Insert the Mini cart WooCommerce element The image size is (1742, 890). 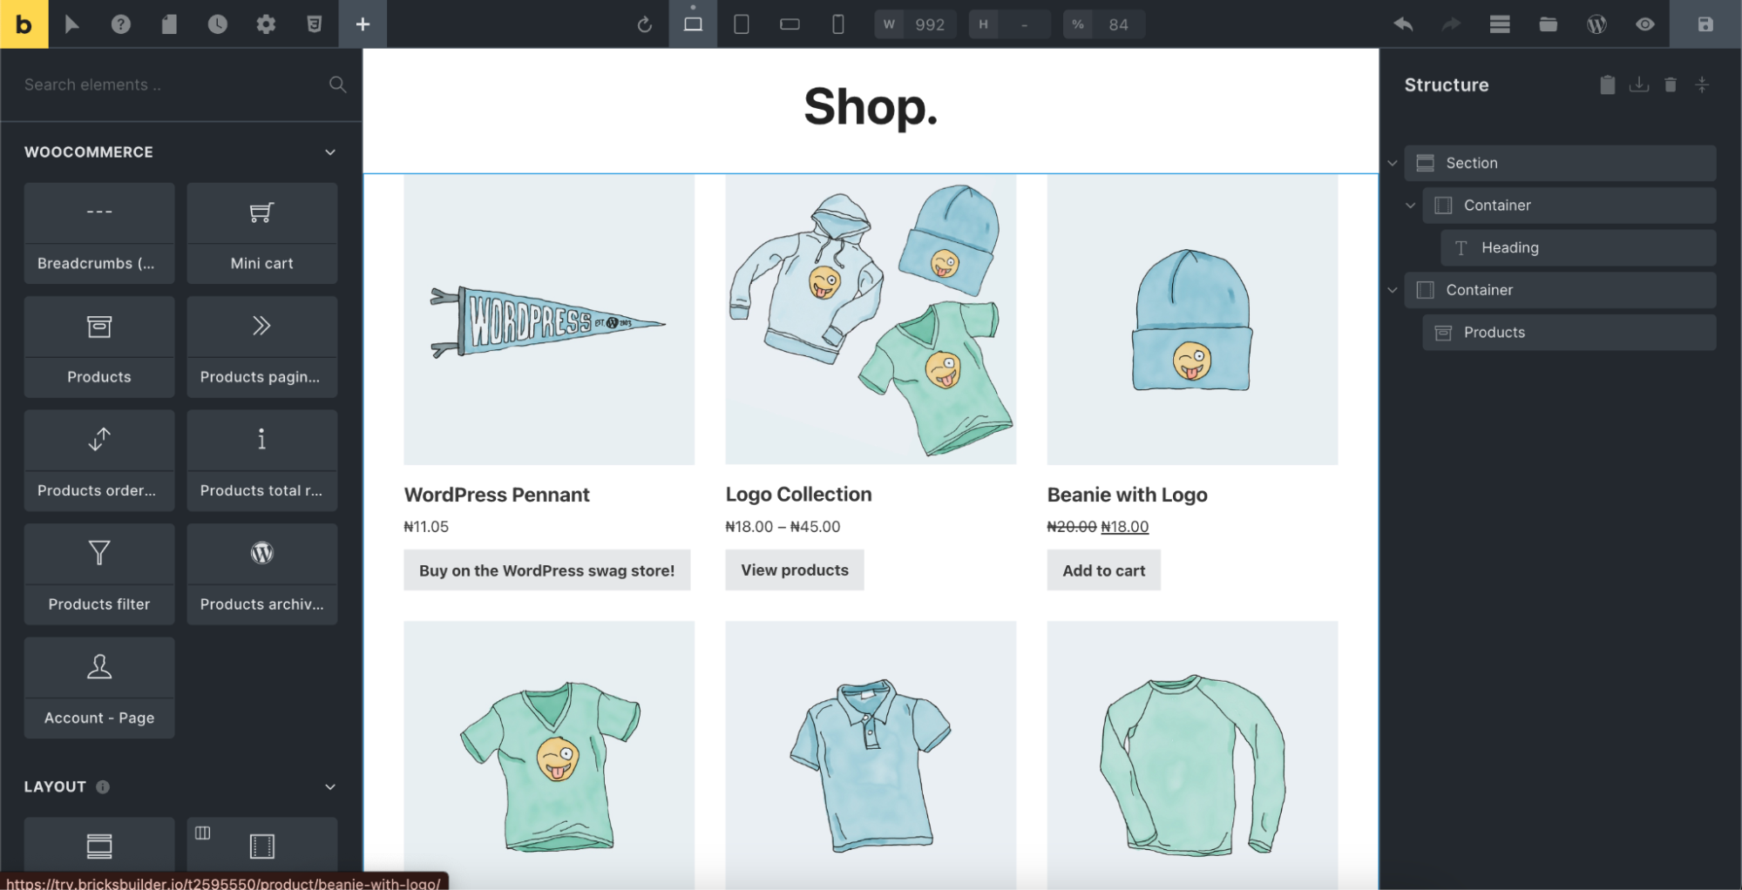[261, 233]
